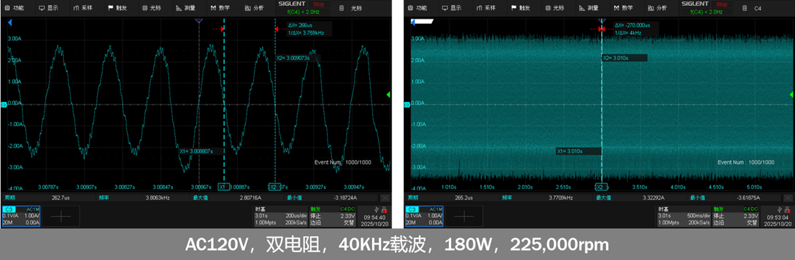Open 采样 menu in right oscilloscope
Viewport: 795px width, 260px height.
point(485,8)
